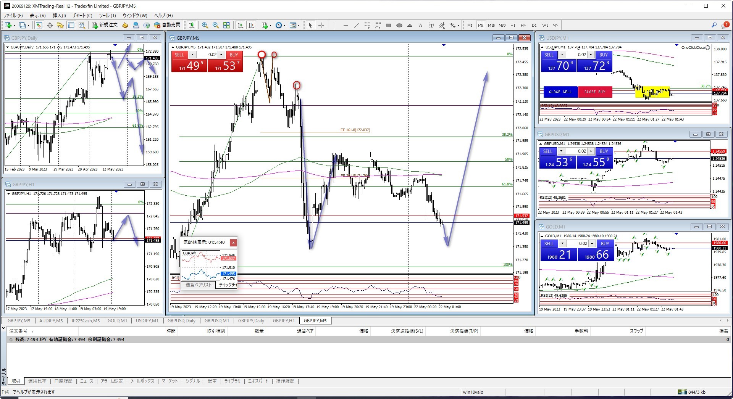
Task: Expand the periodicity clock dropdown
Action: (284, 26)
